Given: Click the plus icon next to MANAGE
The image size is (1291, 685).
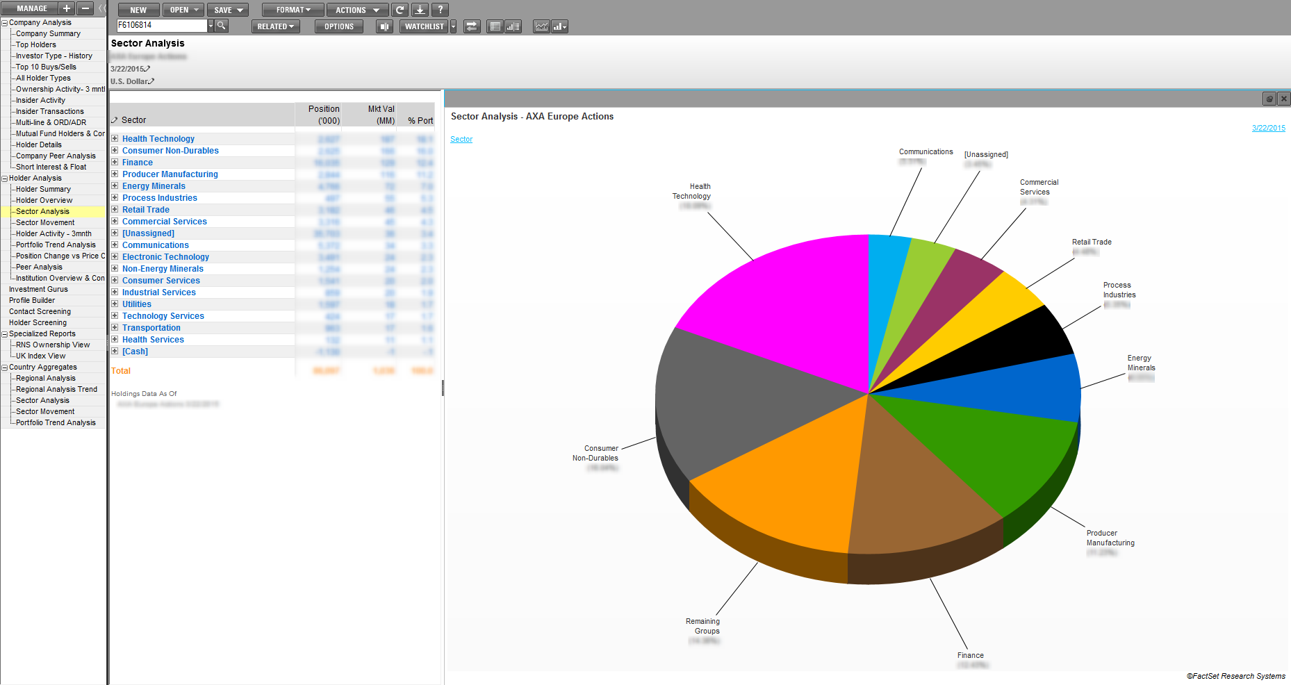Looking at the screenshot, I should (x=67, y=8).
